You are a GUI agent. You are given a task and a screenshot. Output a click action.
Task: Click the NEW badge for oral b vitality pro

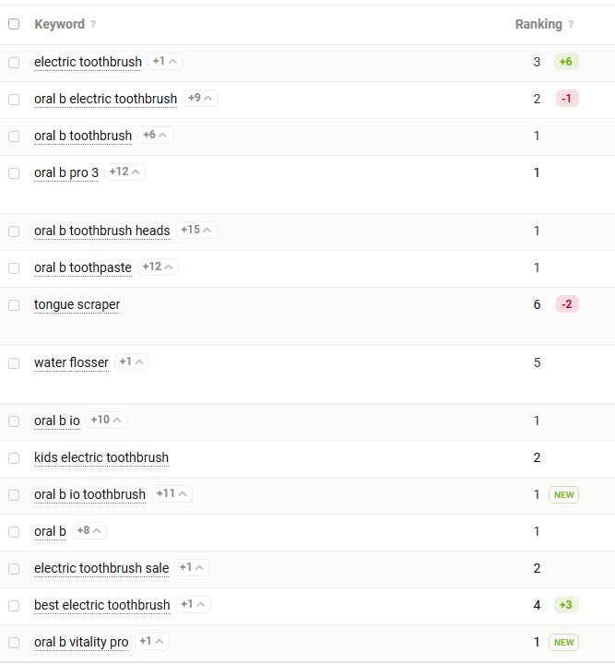click(x=563, y=642)
